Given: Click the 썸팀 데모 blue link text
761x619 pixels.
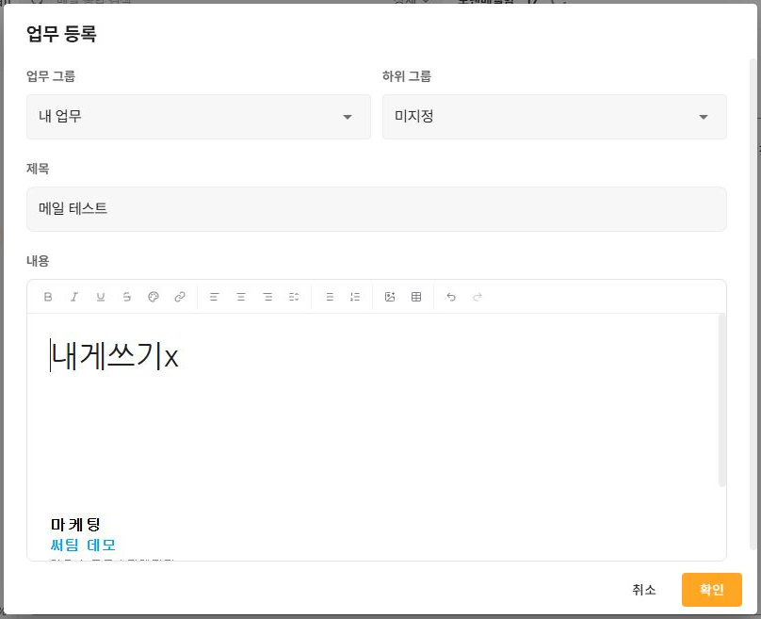Looking at the screenshot, I should pyautogui.click(x=83, y=545).
